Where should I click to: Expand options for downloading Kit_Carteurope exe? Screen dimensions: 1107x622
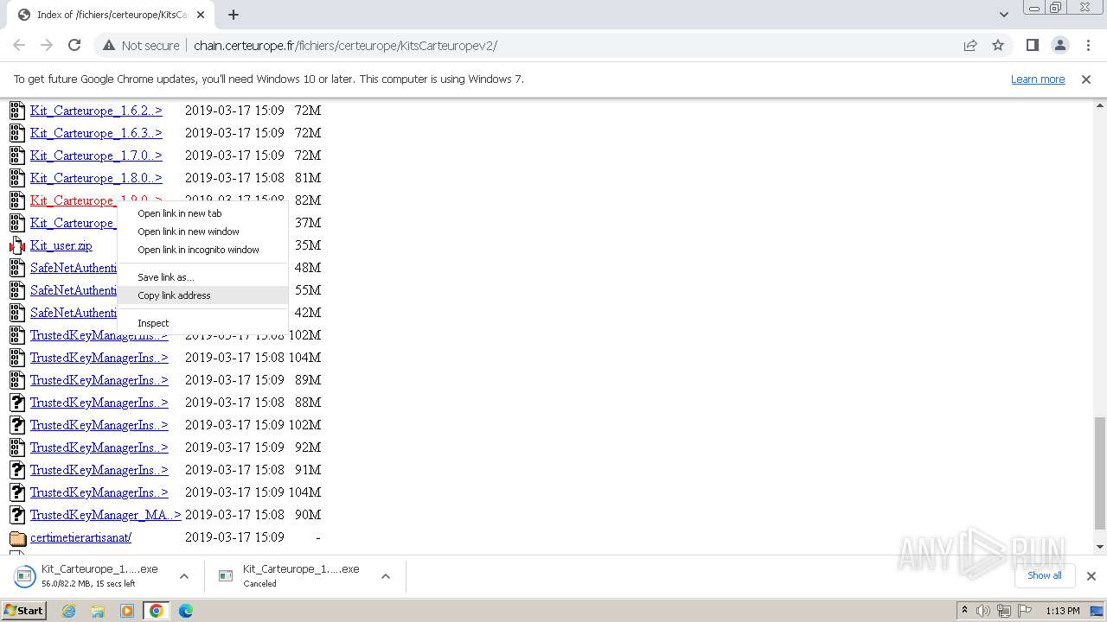point(183,576)
